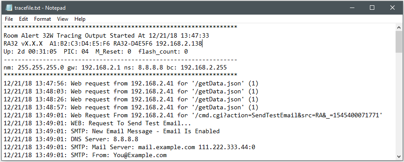Image resolution: width=404 pixels, height=162 pixels.
Task: Close the tracefile.txt Notepad window
Action: (x=392, y=8)
